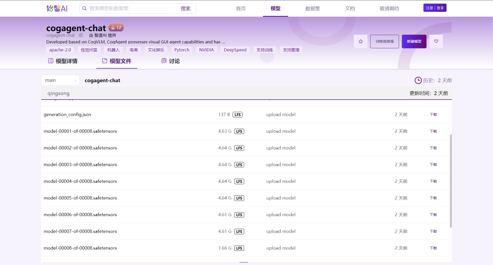Image resolution: width=493 pixels, height=265 pixels.
Task: Switch to the 模型文件 tab
Action: [x=117, y=61]
